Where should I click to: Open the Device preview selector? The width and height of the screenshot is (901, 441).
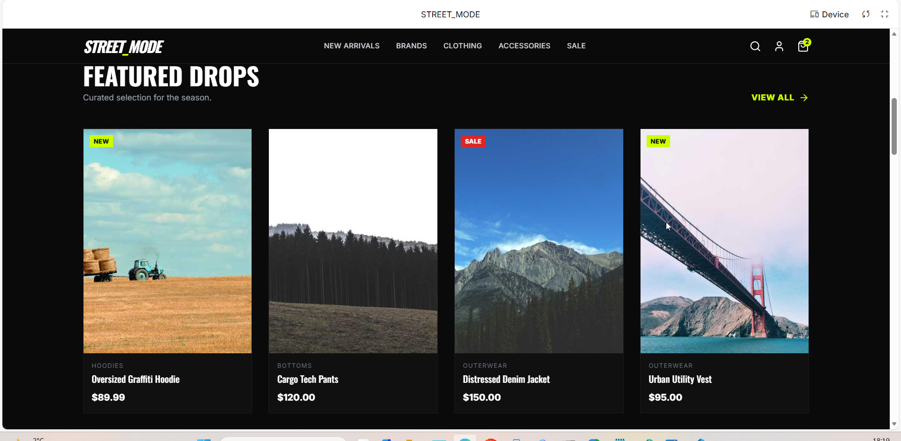click(829, 14)
